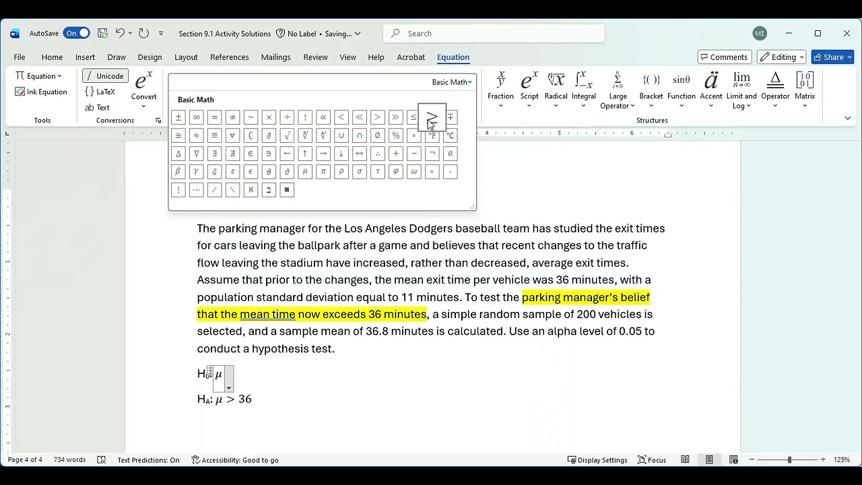Screen dimensions: 862x485
Task: Insert the division sign symbol
Action: 288,117
